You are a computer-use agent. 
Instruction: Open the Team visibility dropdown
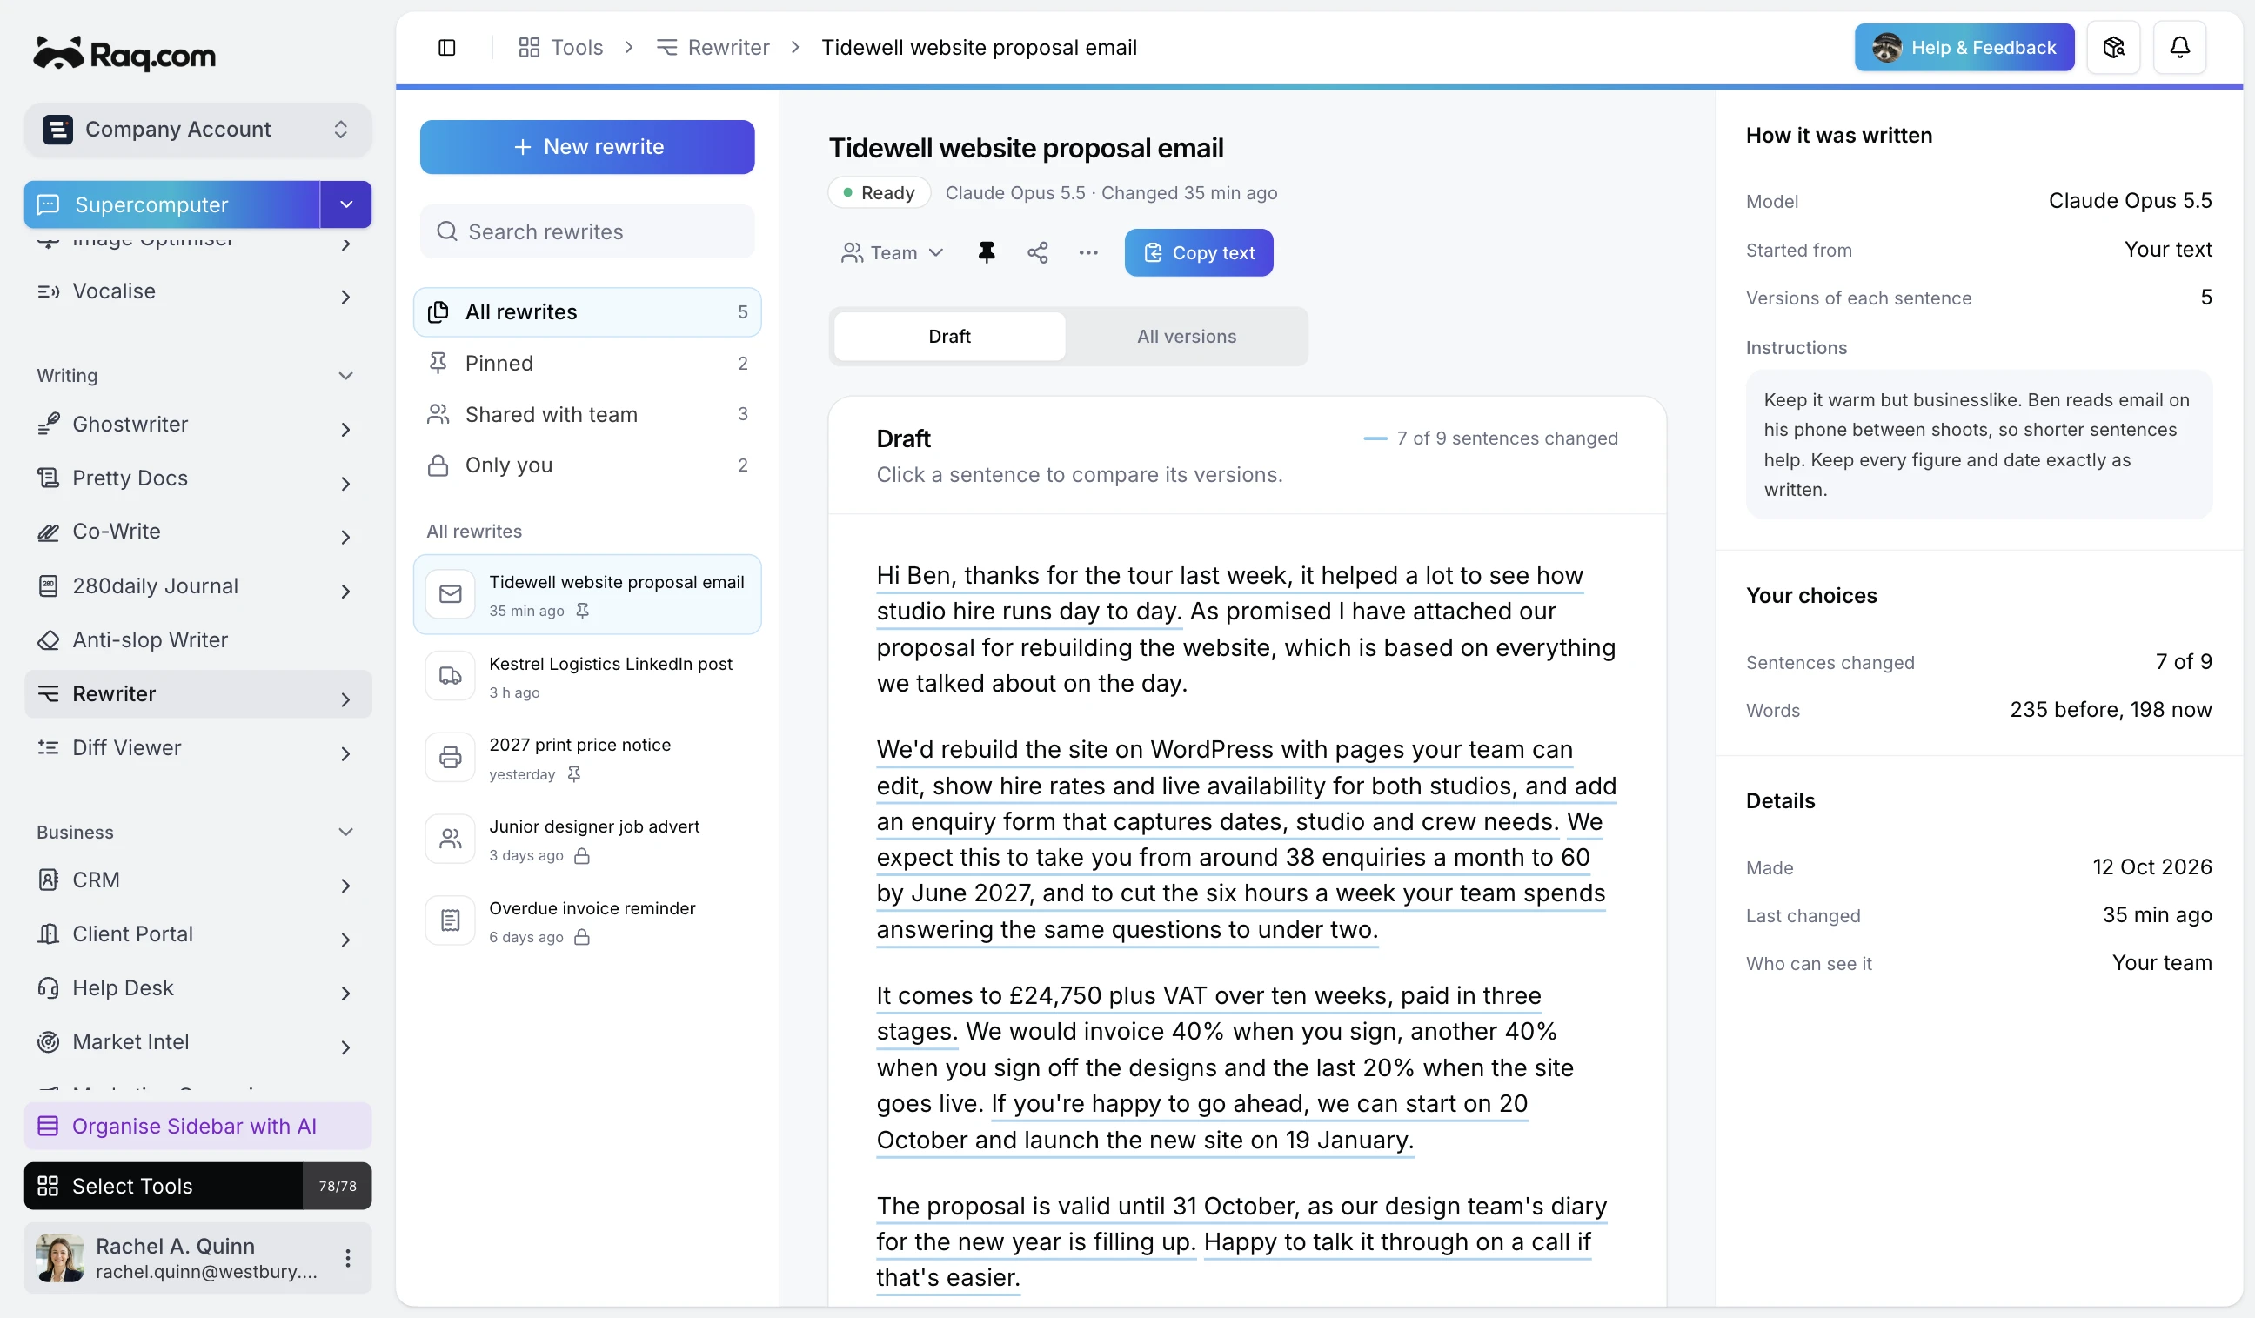coord(892,252)
